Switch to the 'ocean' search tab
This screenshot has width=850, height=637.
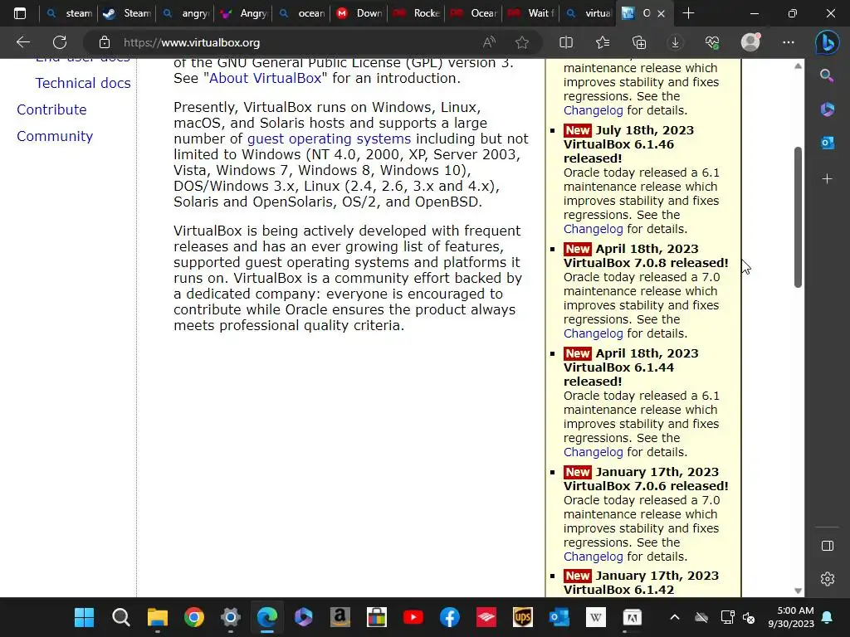pos(300,13)
